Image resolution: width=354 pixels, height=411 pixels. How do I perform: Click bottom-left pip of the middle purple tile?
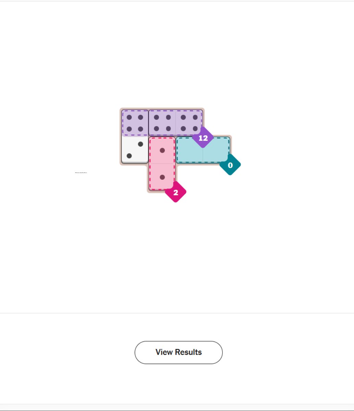pyautogui.click(x=157, y=129)
